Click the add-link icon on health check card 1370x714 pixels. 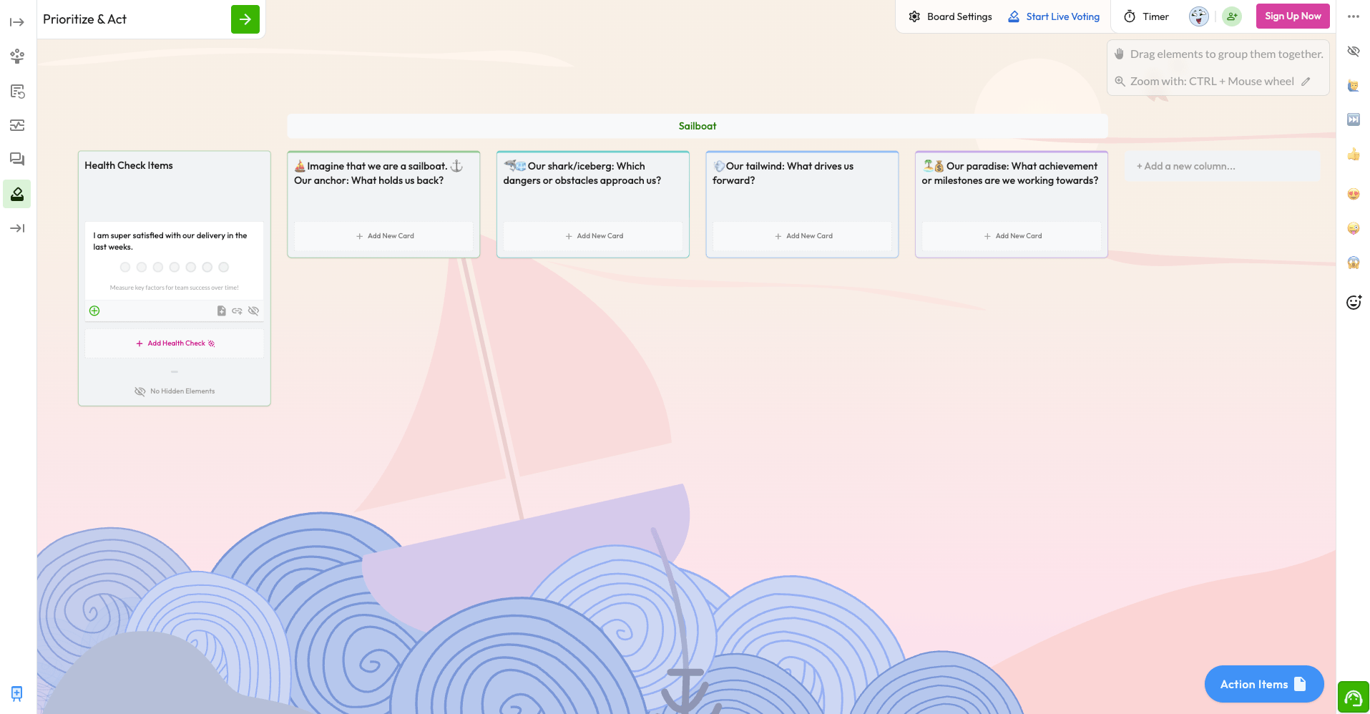(x=237, y=310)
